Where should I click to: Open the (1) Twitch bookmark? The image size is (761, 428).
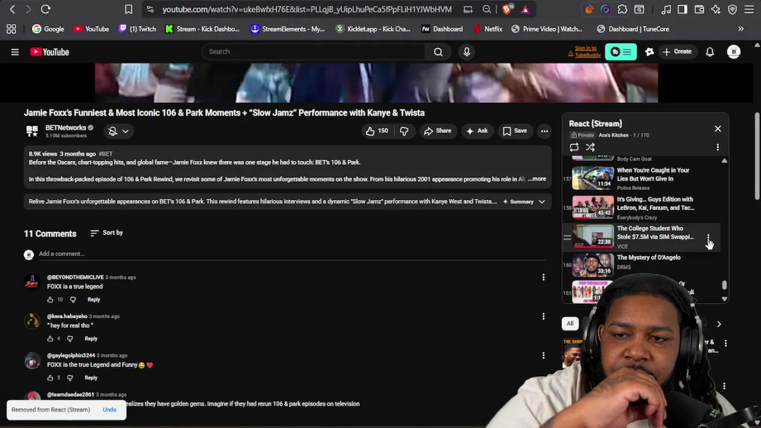pos(137,29)
